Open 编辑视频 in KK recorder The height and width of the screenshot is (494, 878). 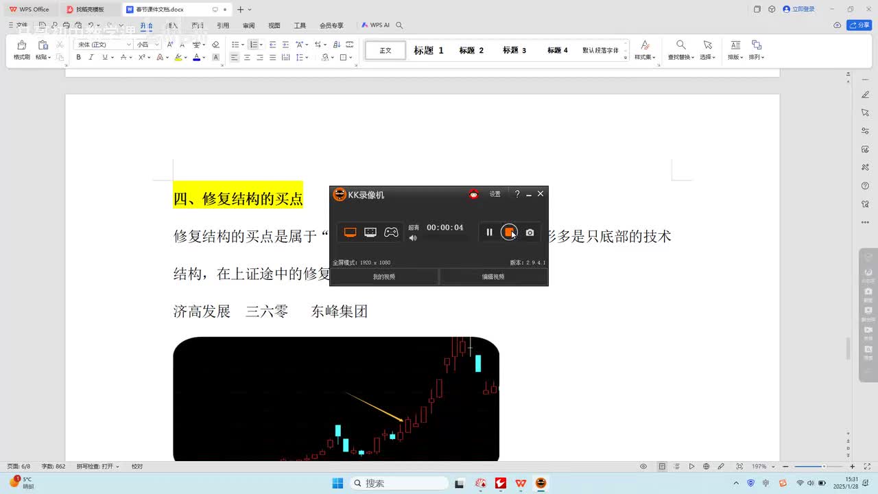493,277
